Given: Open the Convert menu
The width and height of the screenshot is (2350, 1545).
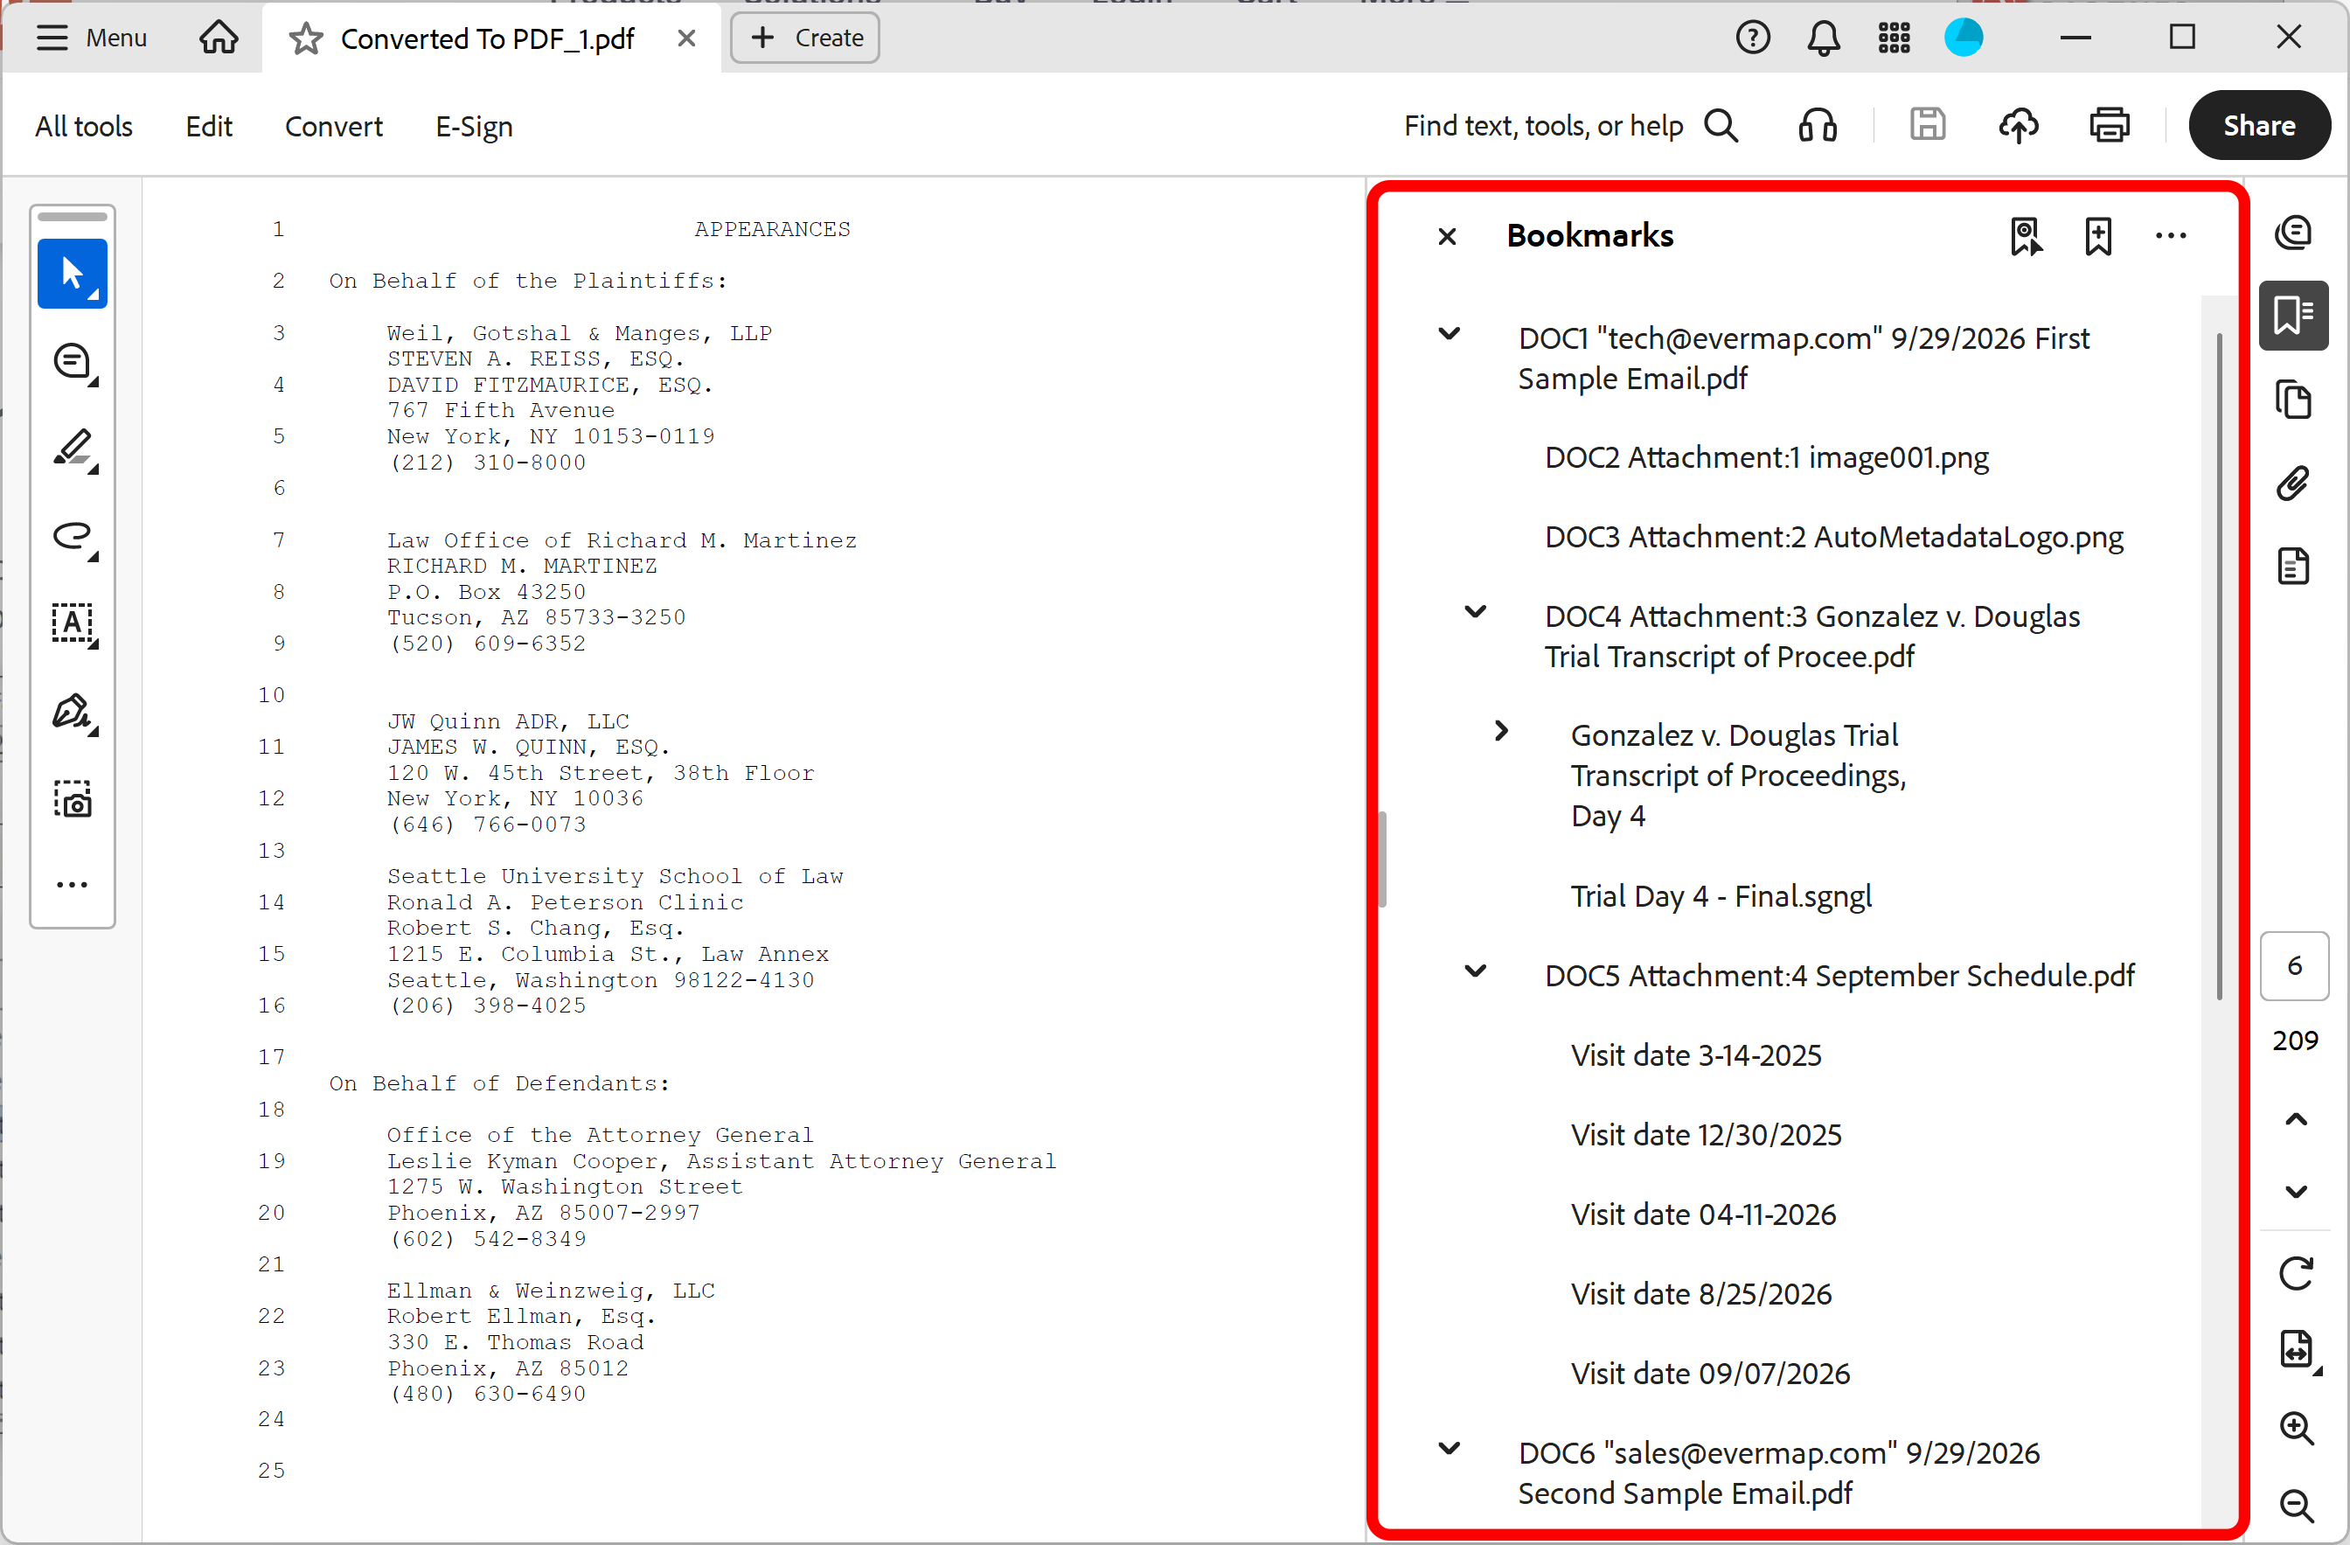Looking at the screenshot, I should pyautogui.click(x=333, y=127).
